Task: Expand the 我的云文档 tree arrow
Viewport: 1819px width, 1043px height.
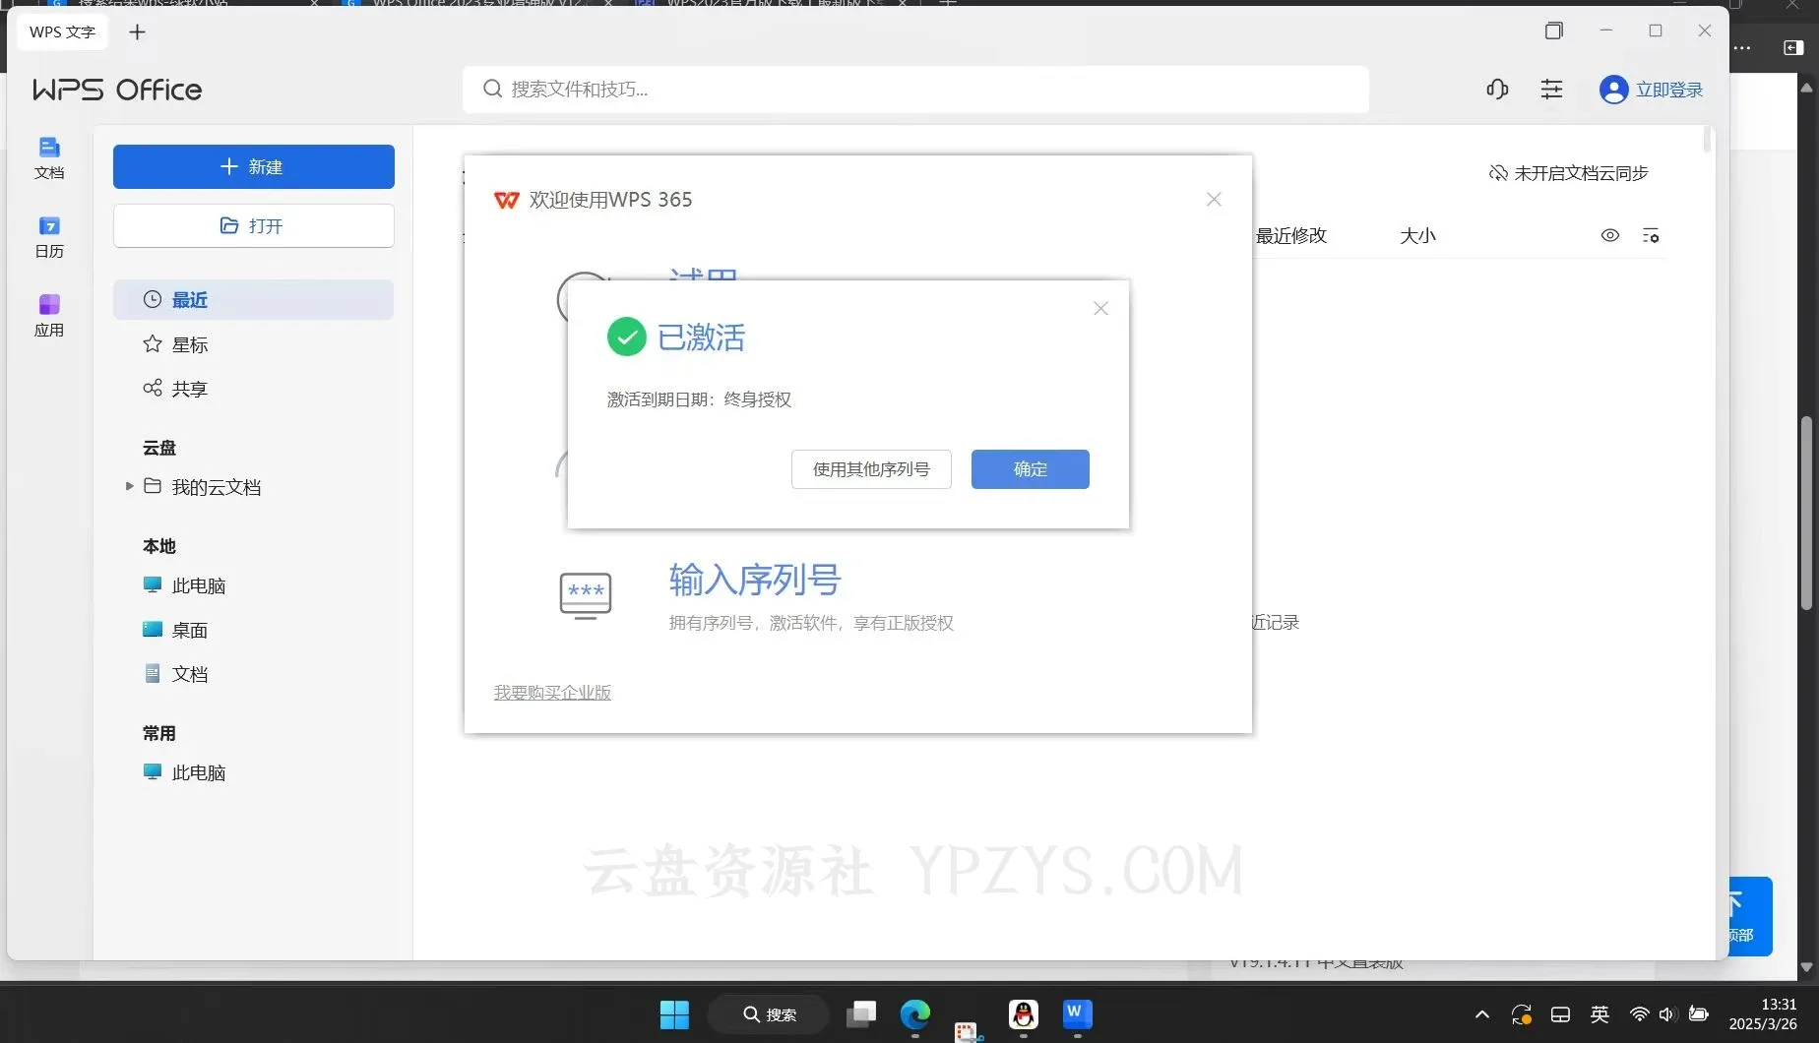Action: coord(129,486)
